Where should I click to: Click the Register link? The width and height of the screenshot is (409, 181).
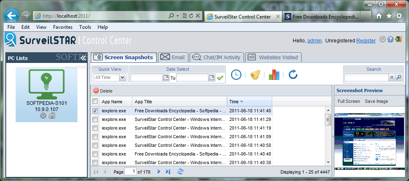(x=366, y=41)
